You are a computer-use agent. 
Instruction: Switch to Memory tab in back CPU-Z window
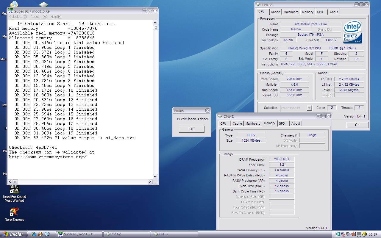[307, 12]
